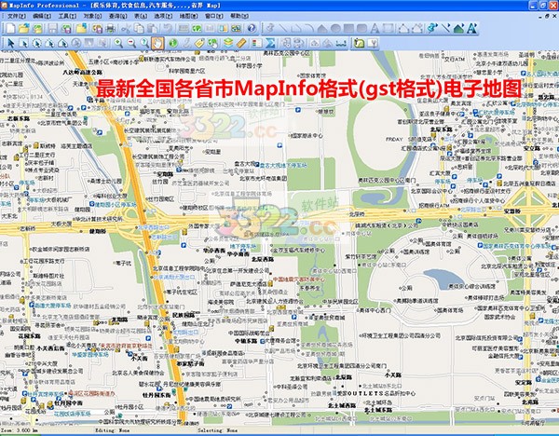559x436 pixels.
Task: Open the 对象(O) menu
Action: (x=92, y=16)
